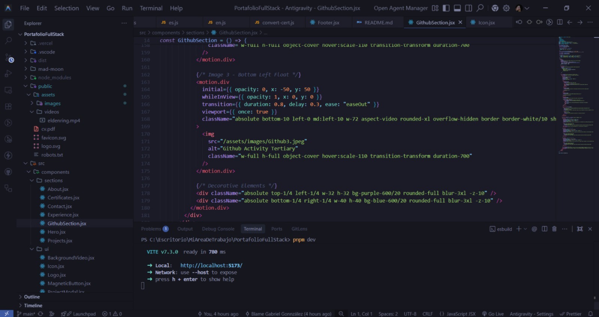Image resolution: width=599 pixels, height=317 pixels.
Task: Split the editor to the right
Action: click(x=560, y=22)
